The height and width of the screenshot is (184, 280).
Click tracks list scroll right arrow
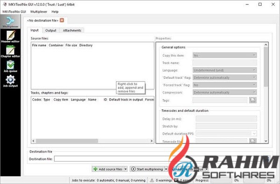[x=152, y=141]
